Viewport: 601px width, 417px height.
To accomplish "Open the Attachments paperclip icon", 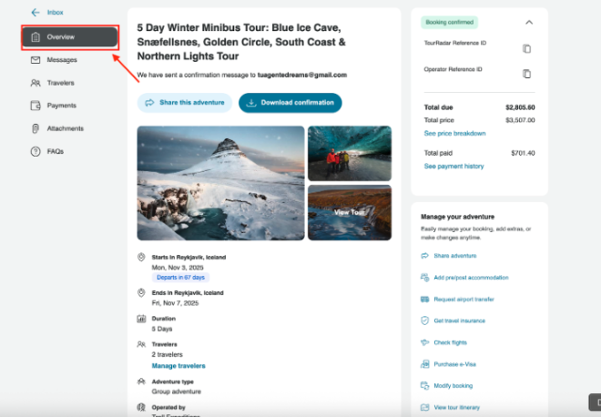I will click(36, 128).
